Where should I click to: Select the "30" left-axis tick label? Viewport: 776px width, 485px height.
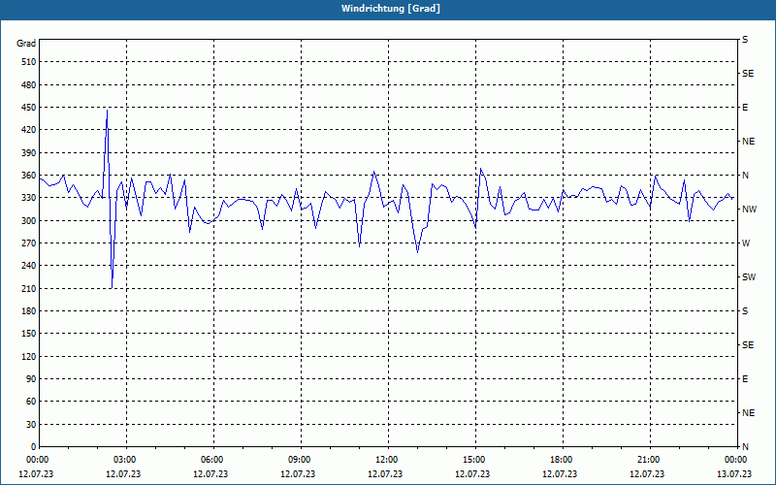(31, 425)
